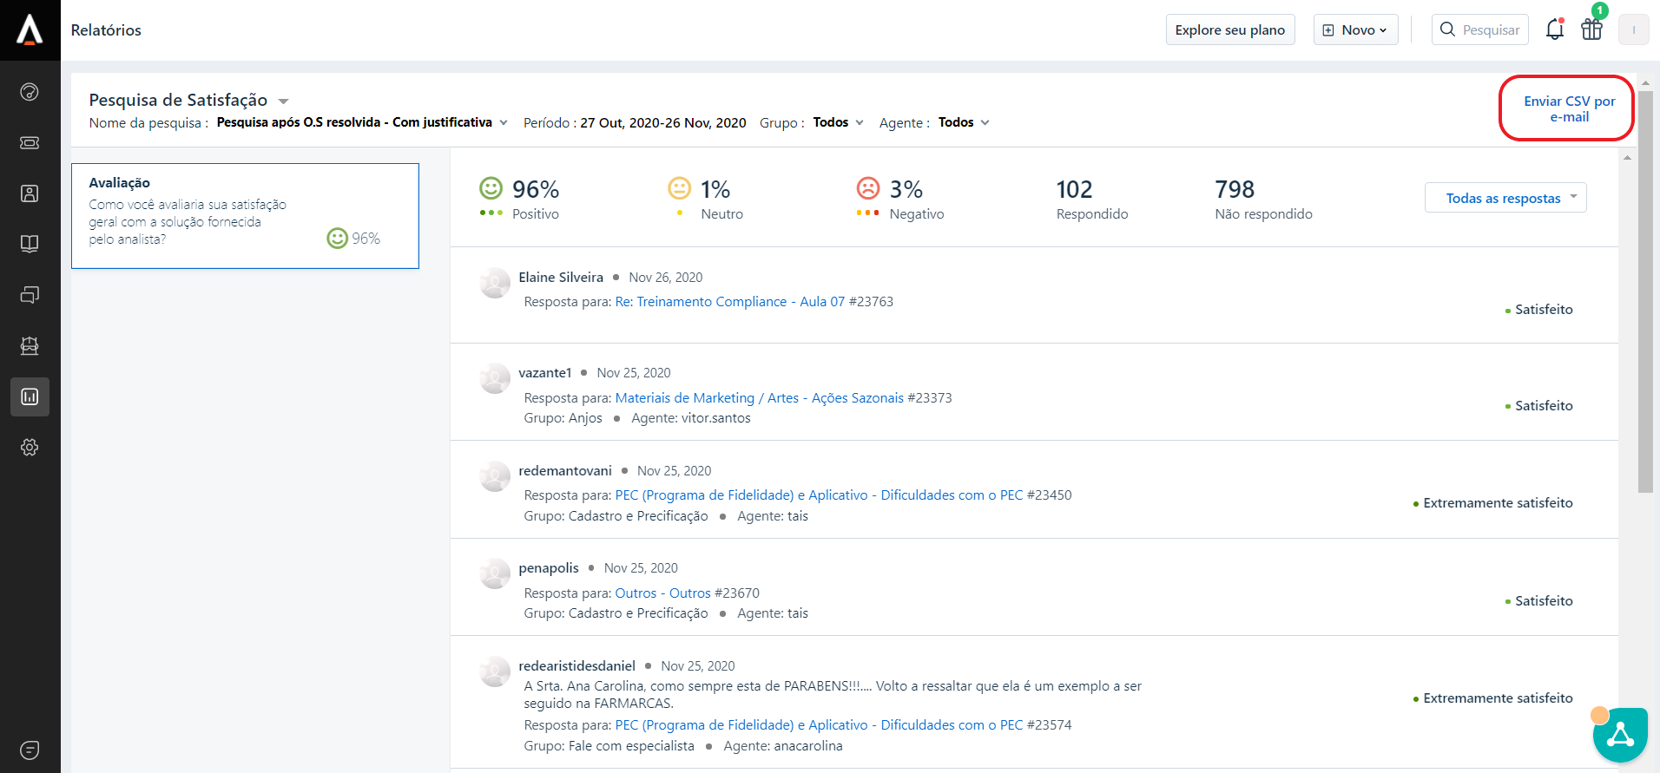Open the Treinamento Compliance - Aula 07 link
The image size is (1660, 773).
point(729,302)
